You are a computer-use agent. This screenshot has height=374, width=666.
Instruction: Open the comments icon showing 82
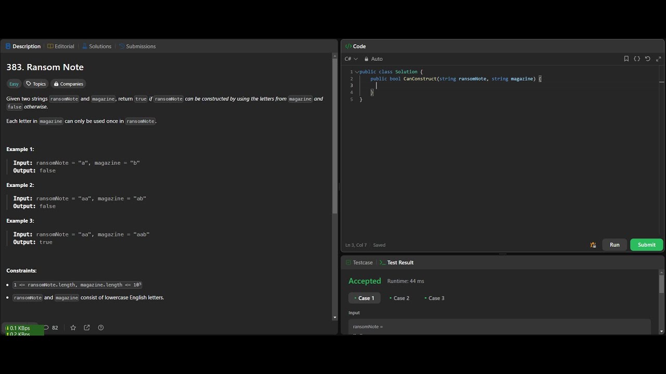(50, 328)
